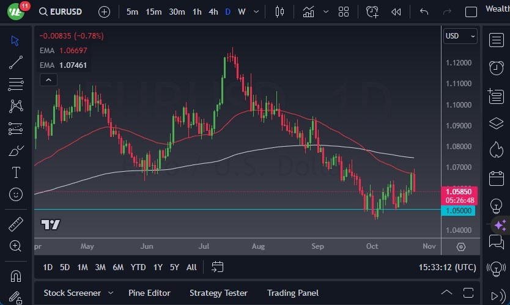This screenshot has width=510, height=305.
Task: Select the 4h timeframe button
Action: (213, 12)
